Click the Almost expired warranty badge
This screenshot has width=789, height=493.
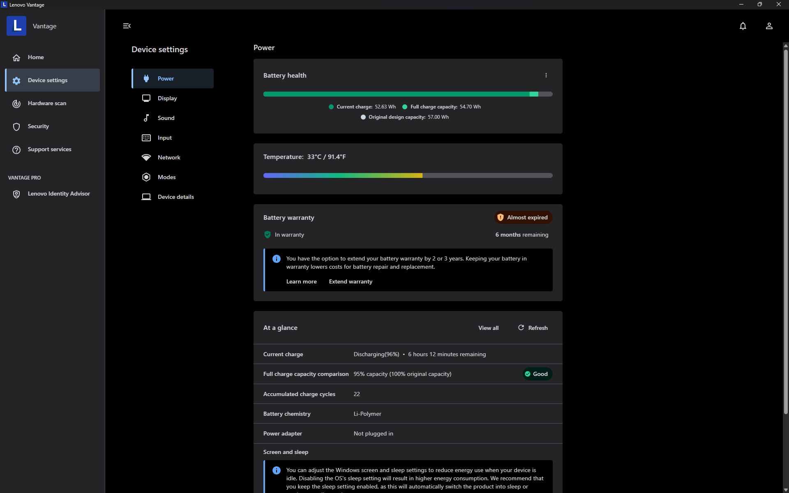click(523, 217)
